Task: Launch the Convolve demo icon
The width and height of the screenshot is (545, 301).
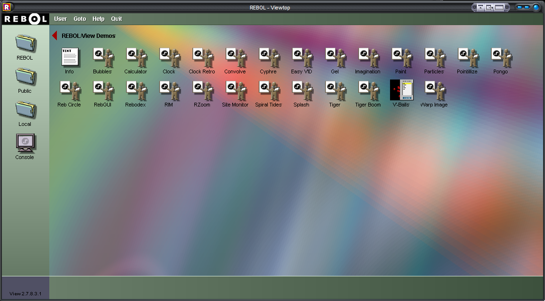Action: (x=236, y=57)
